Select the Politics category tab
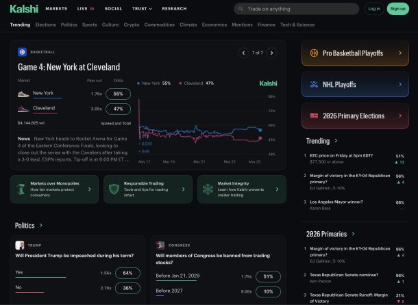The height and width of the screenshot is (305, 418). tap(69, 25)
